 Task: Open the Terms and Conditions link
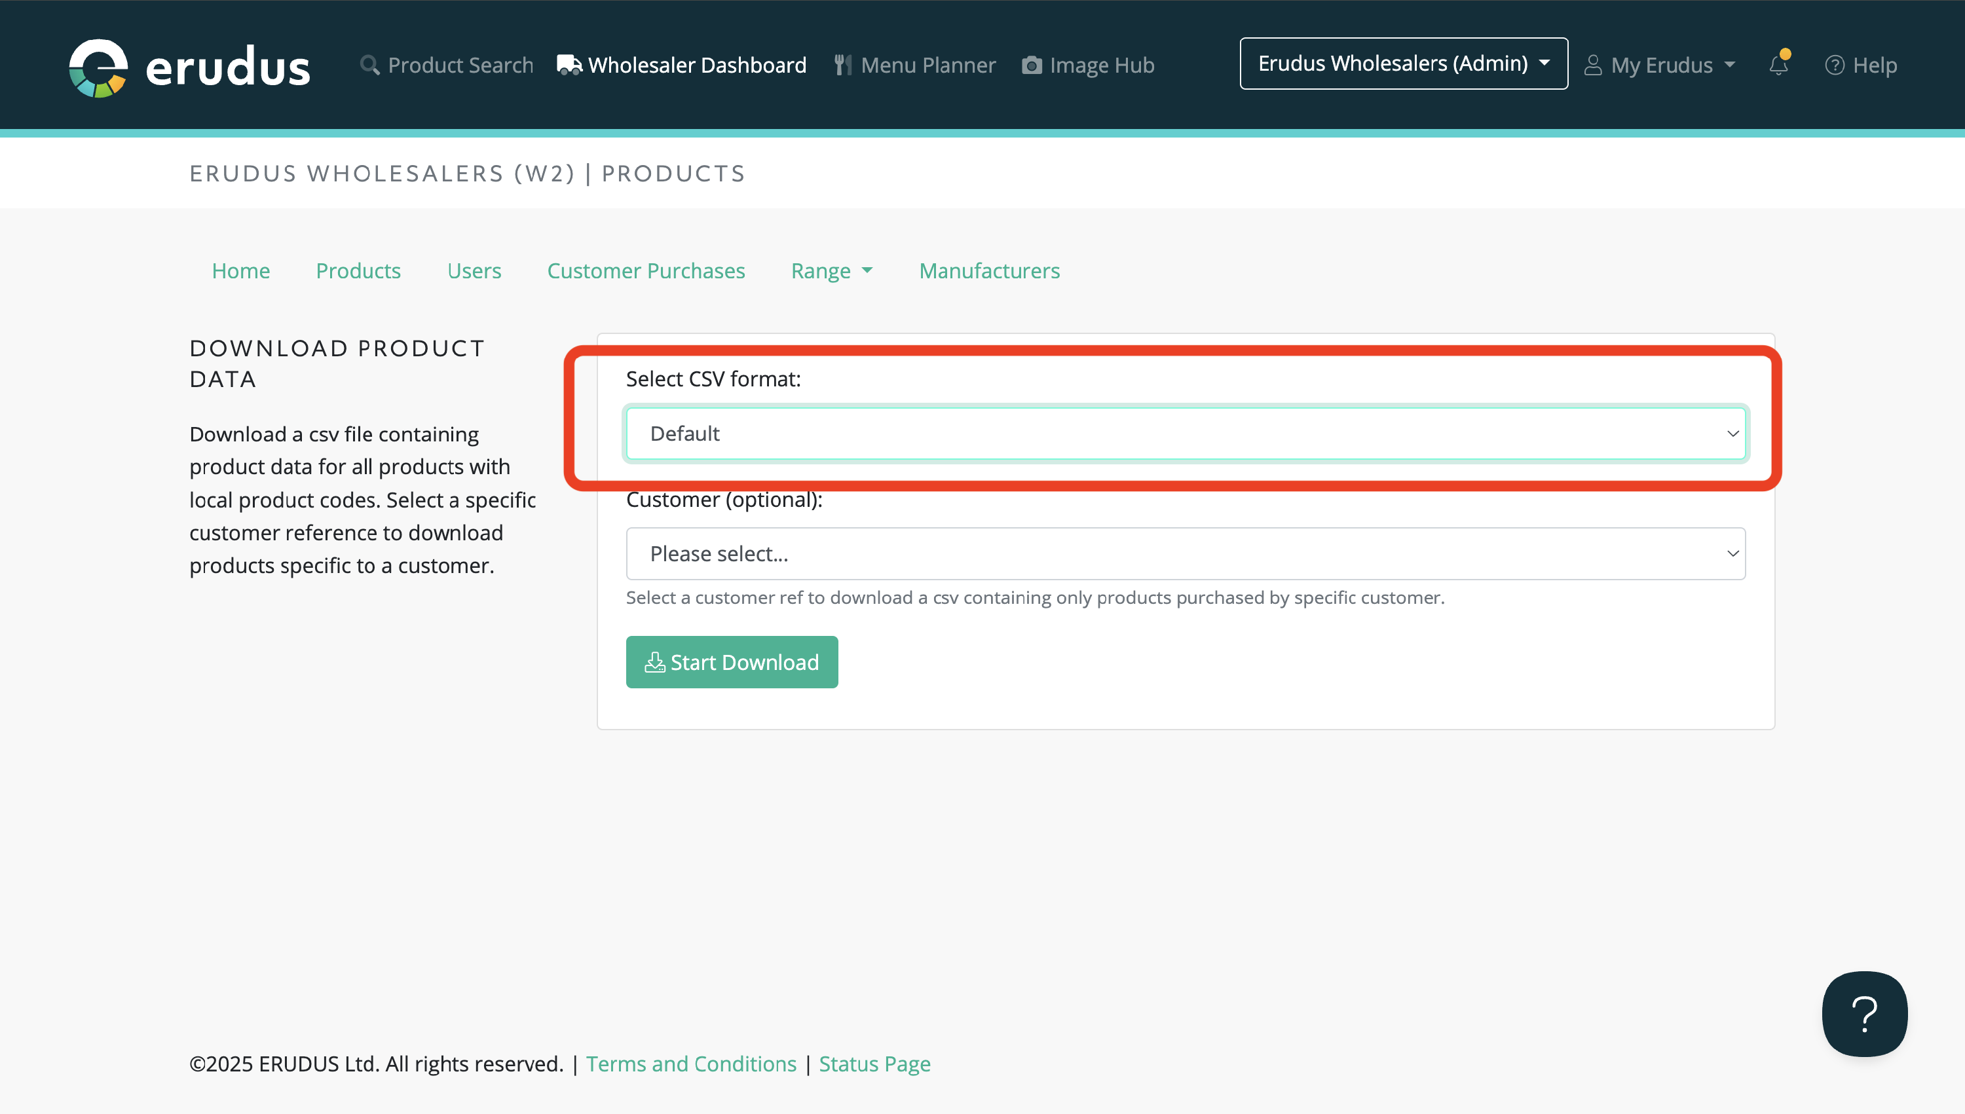click(691, 1064)
